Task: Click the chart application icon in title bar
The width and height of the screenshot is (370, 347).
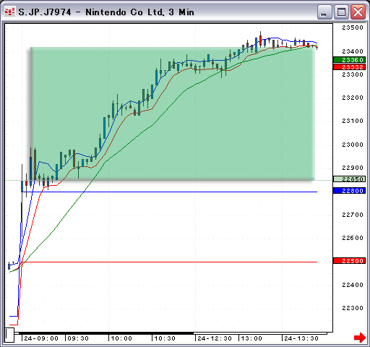Action: pyautogui.click(x=9, y=12)
